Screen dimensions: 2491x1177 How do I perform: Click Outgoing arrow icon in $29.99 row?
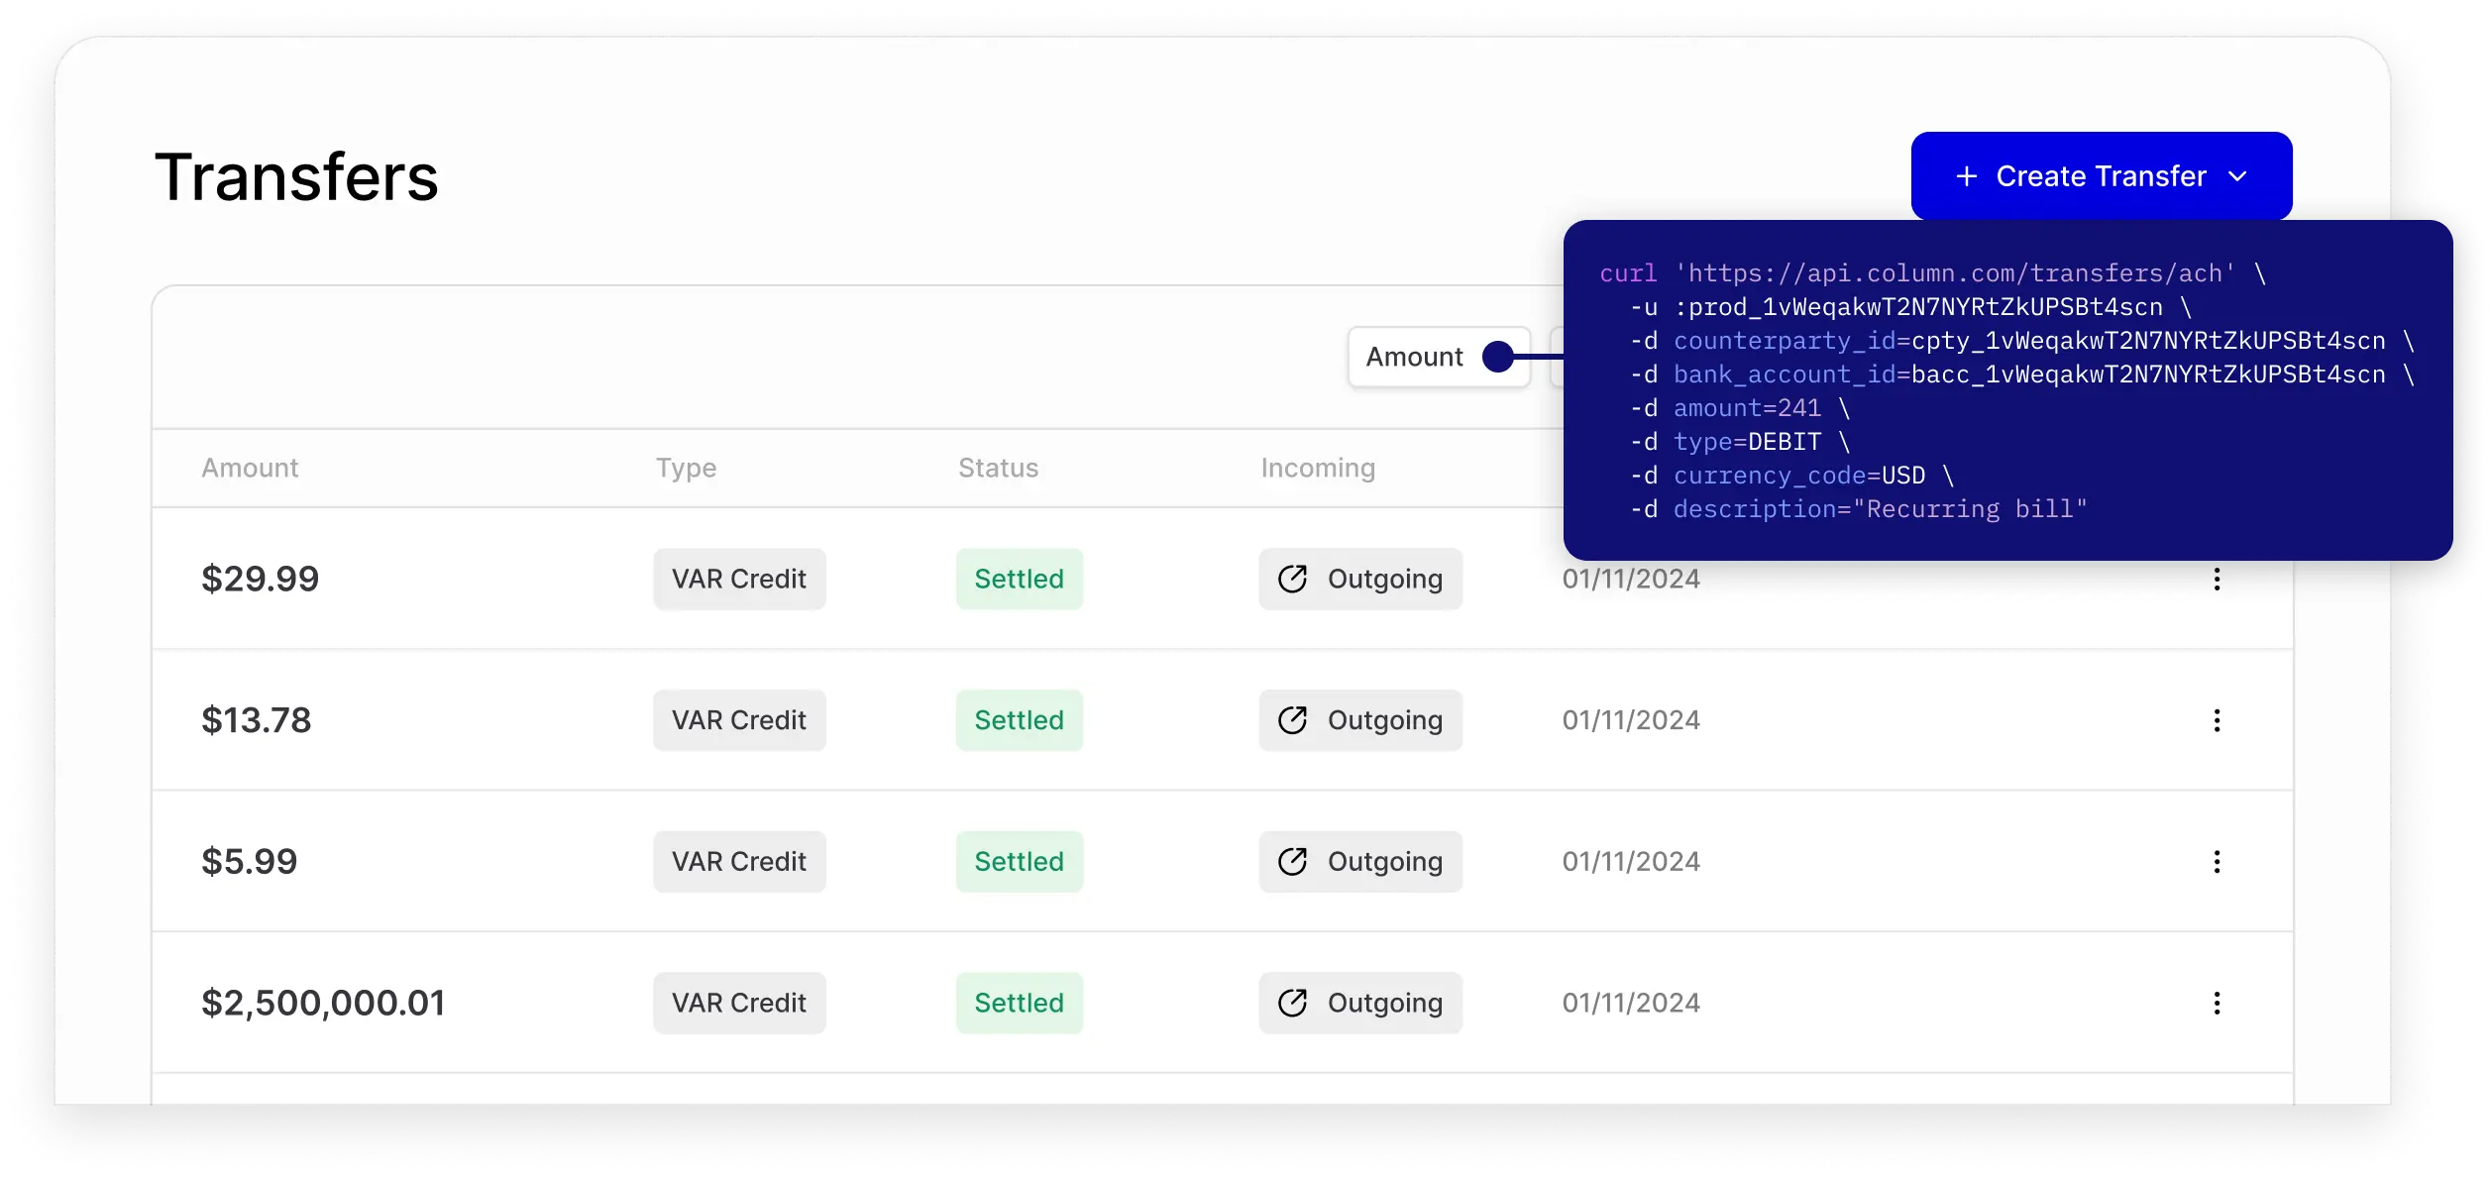tap(1292, 580)
